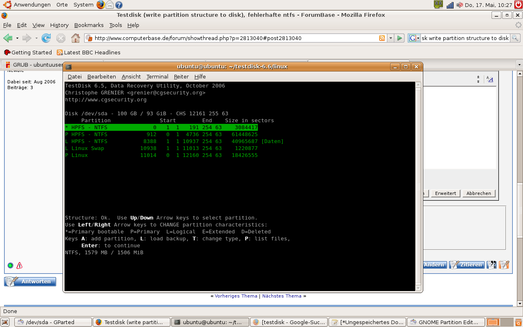Open Latest BBC Headlines bookmark
Viewport: 523px width, 327px height.
pyautogui.click(x=89, y=52)
